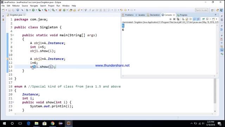Viewport: 225px width, 127px height.
Task: Click the Debug bug icon
Action: coord(27,10)
